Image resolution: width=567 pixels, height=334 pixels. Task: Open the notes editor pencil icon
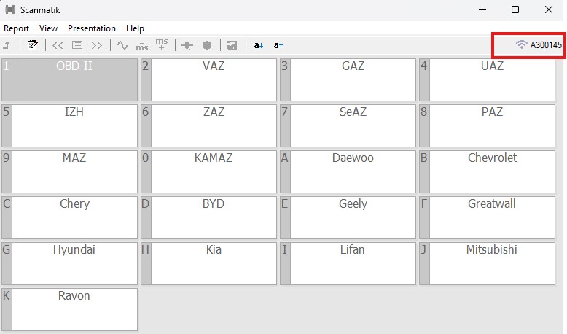32,45
